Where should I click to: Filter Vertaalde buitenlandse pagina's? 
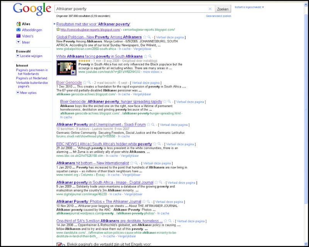point(32,84)
